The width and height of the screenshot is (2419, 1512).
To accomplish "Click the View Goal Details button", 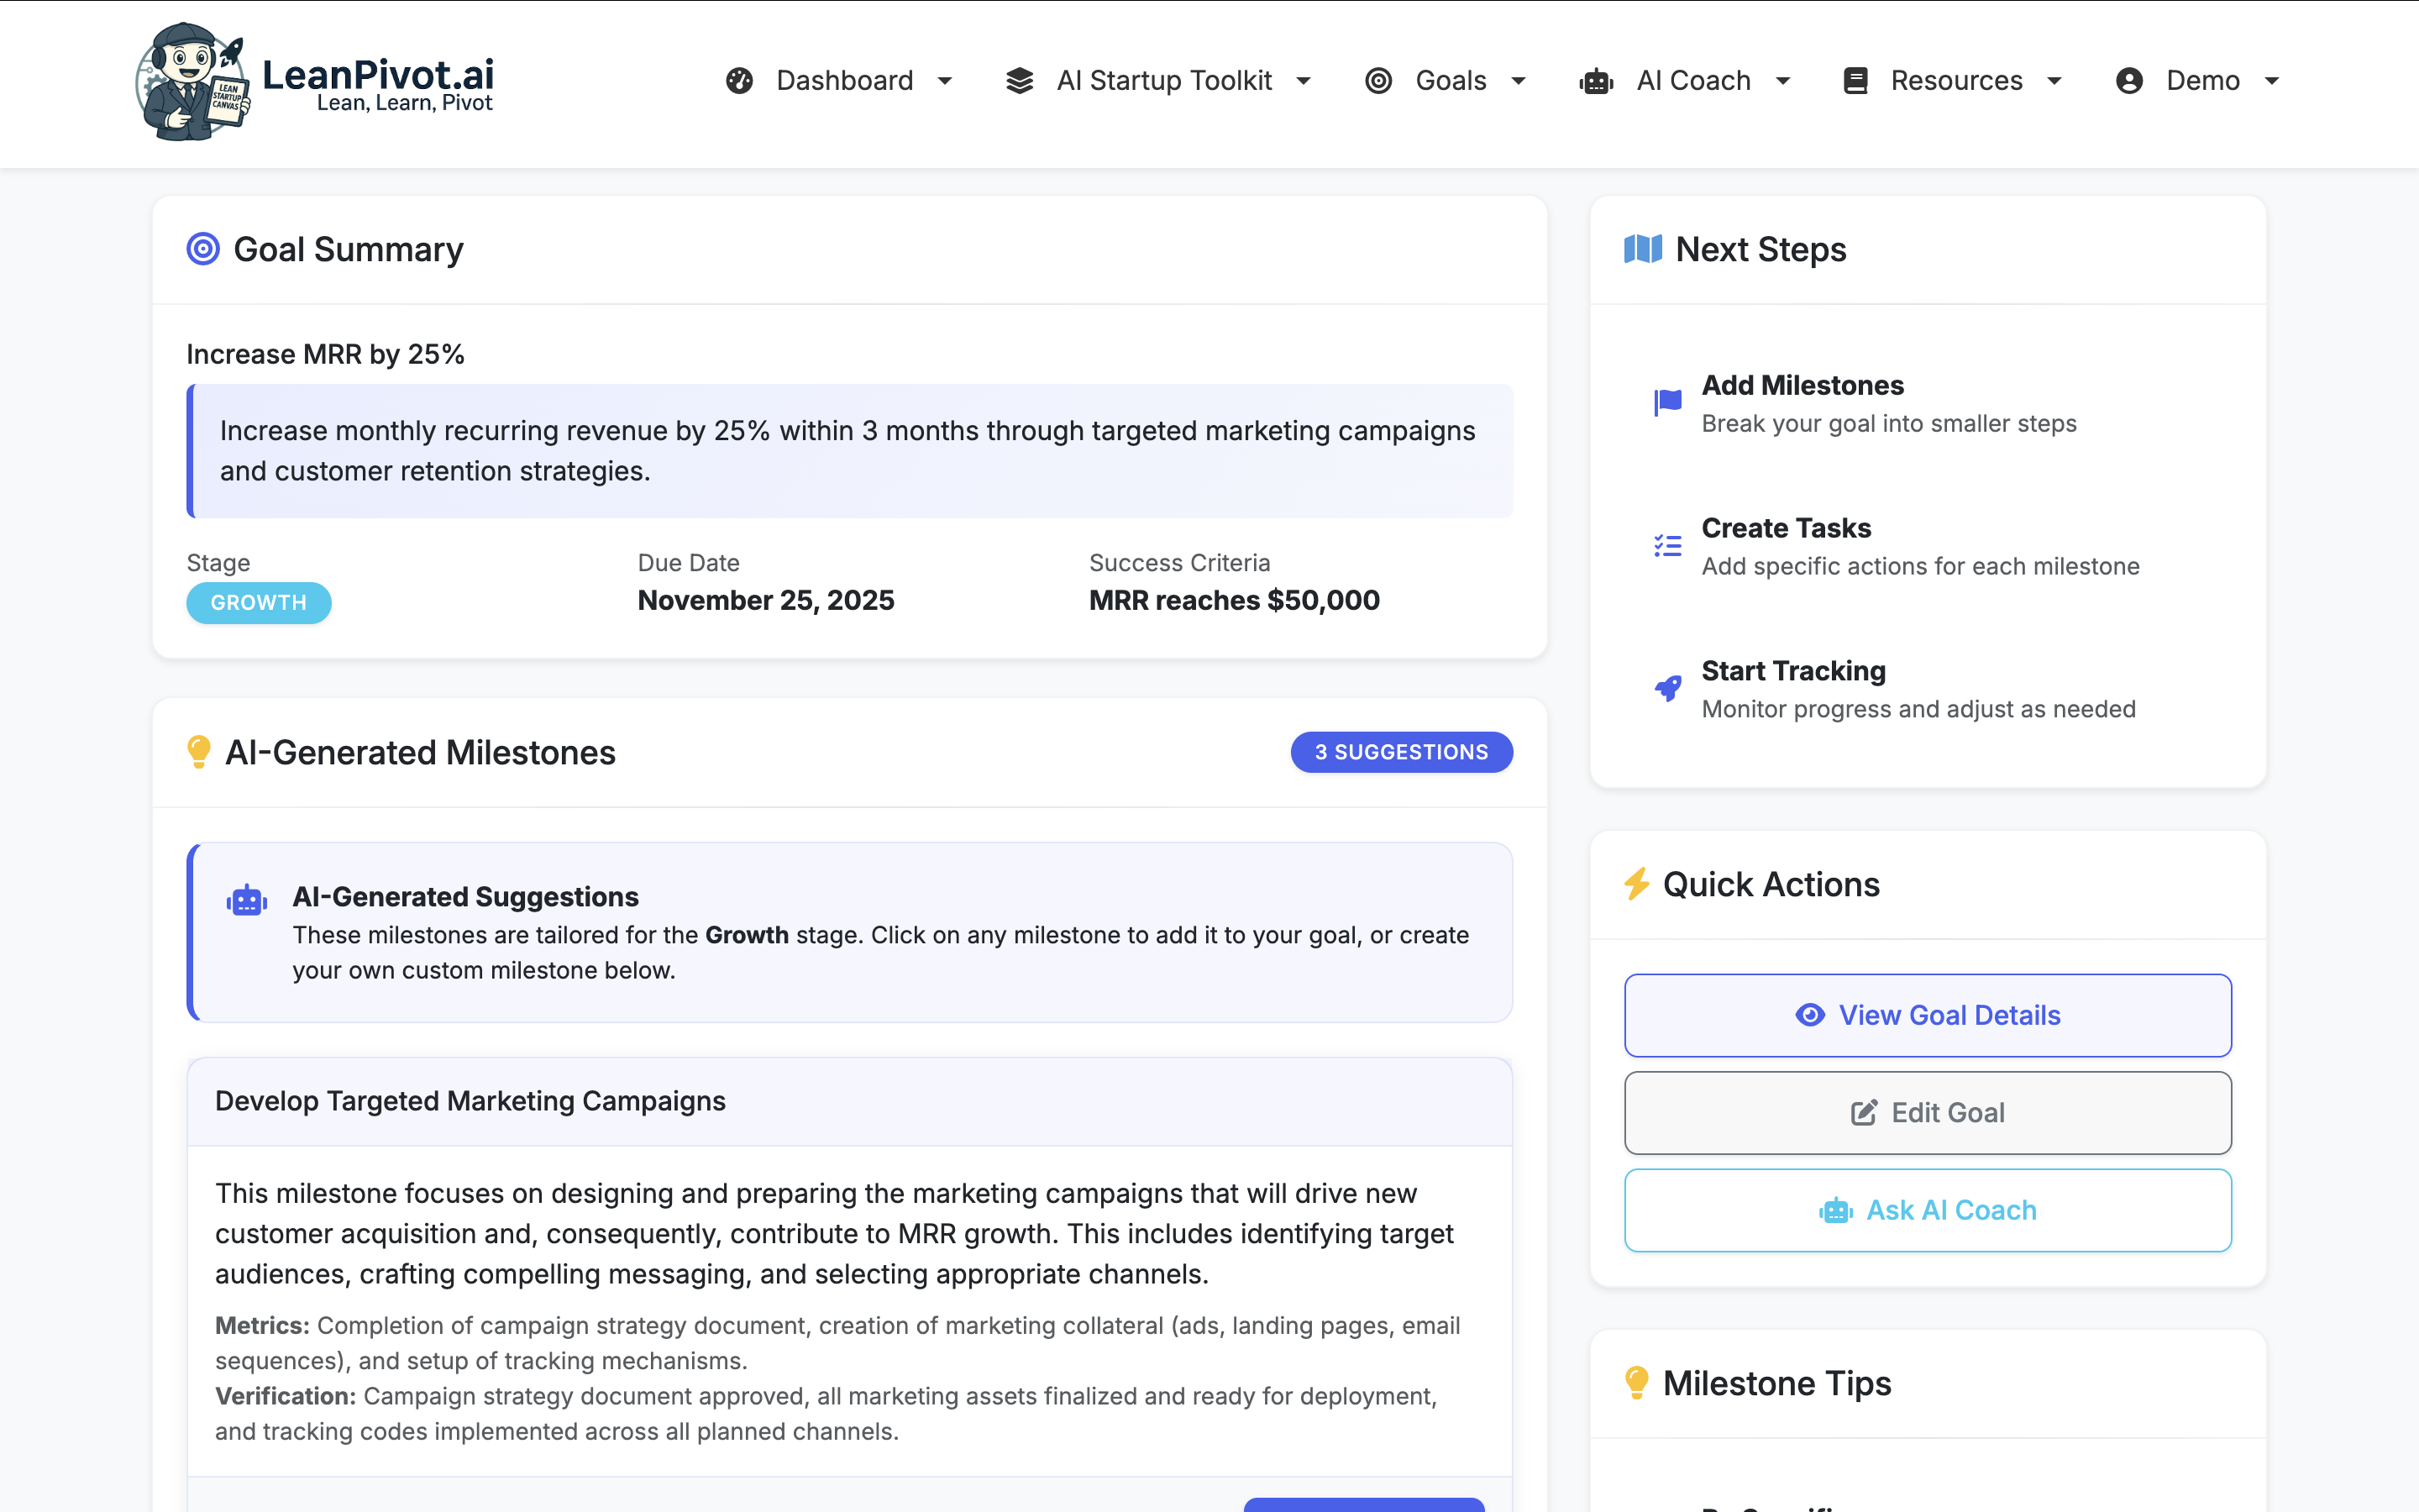I will point(1927,1015).
